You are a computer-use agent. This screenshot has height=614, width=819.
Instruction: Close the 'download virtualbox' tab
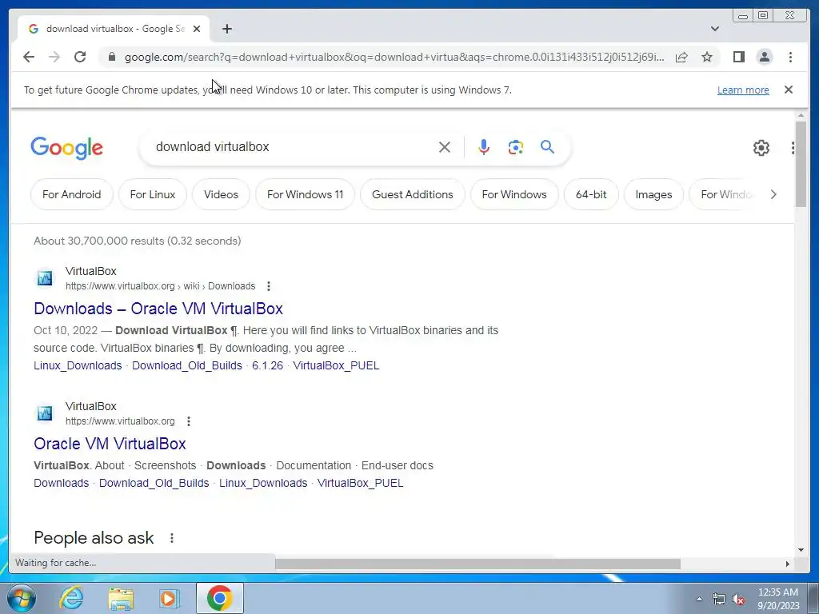[197, 29]
